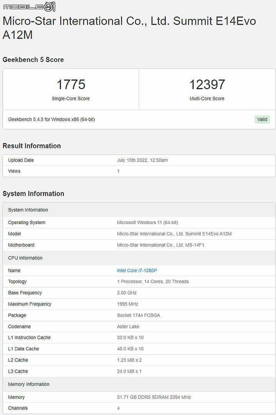
Task: Click the Single-Core Score label
Action: pos(71,98)
